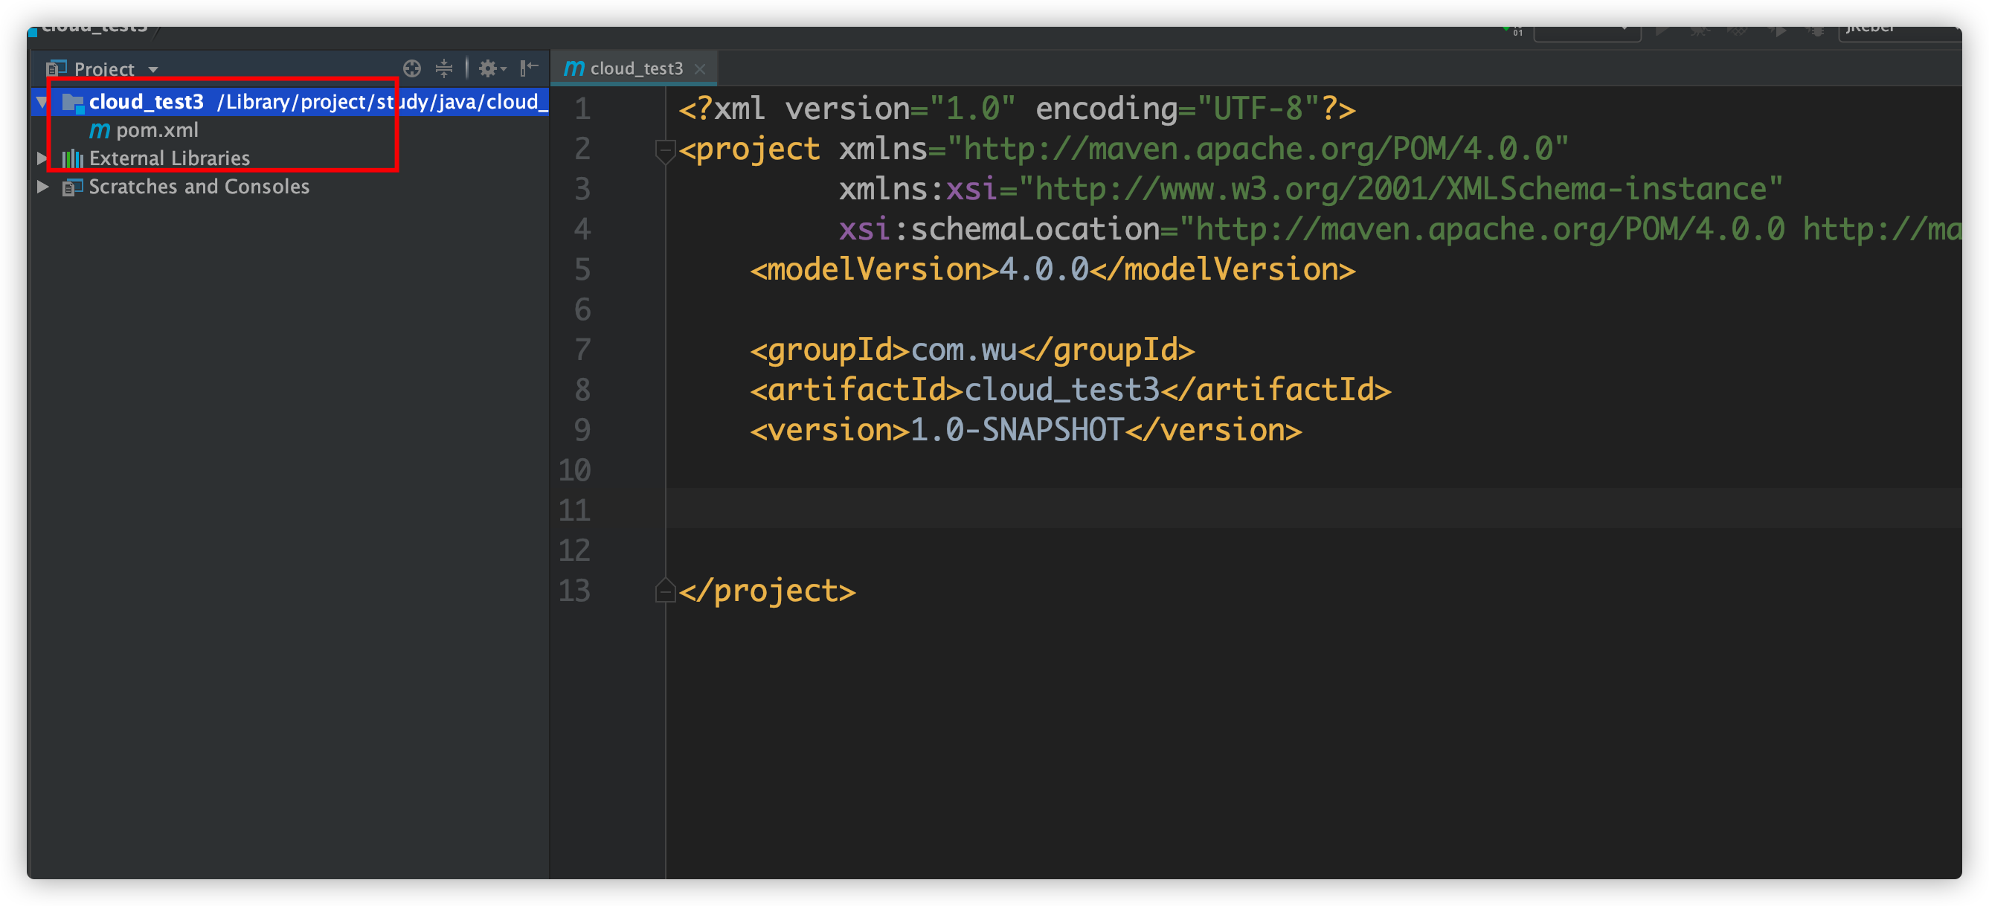
Task: Click the Maven icon on cloud_test3 tab
Action: point(573,68)
